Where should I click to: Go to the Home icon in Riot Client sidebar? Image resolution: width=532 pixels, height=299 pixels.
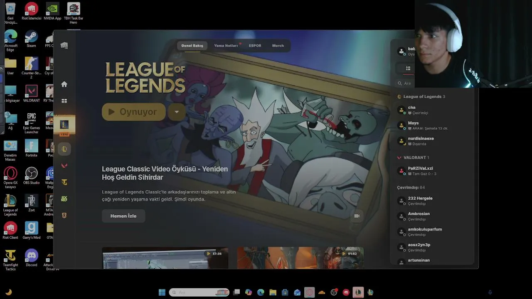(x=64, y=84)
